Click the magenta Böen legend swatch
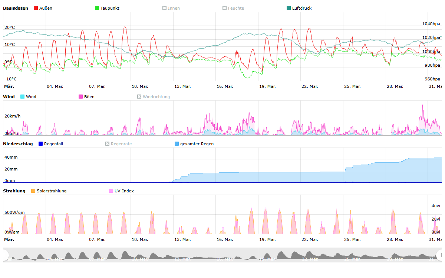445x278 pixels. click(81, 97)
